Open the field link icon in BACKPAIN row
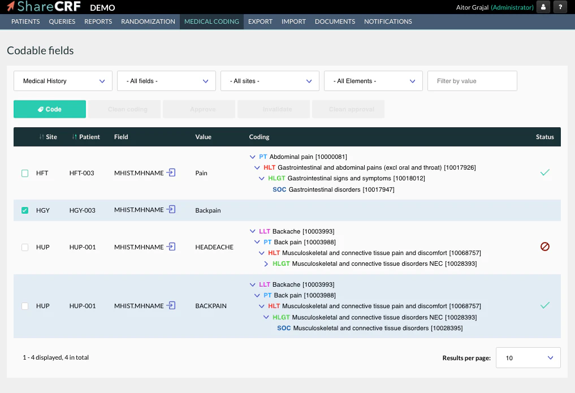575x393 pixels. [171, 305]
